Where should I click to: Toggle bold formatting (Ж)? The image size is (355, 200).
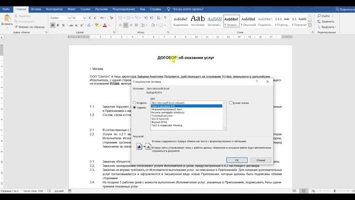tap(53, 25)
